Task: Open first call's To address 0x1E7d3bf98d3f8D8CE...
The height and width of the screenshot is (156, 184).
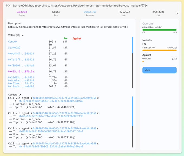Action: pos(51,101)
